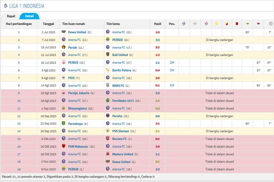Click the own goals column icon

[x=206, y=23]
